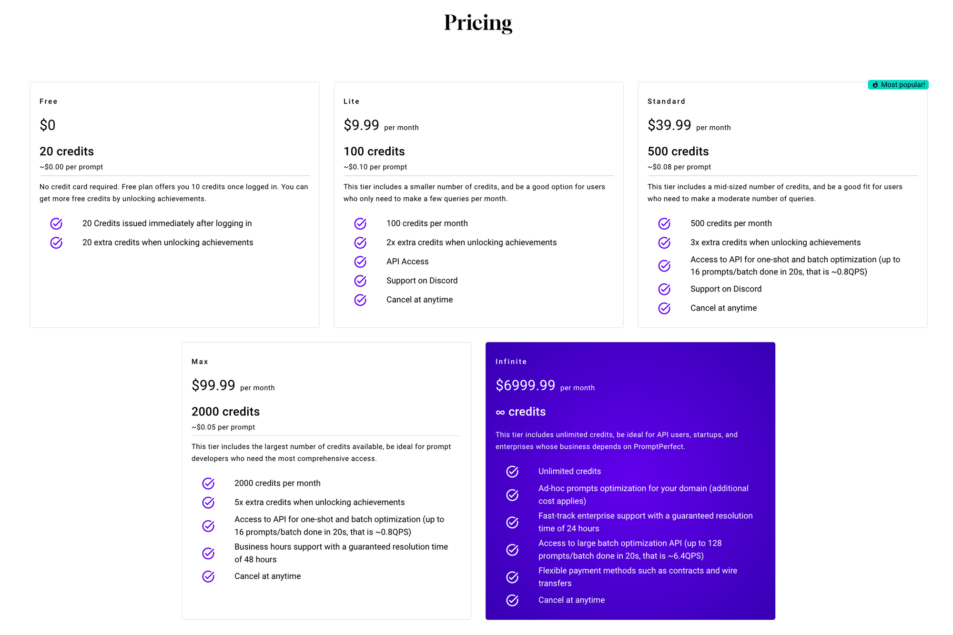Click the checkmark beside '100 credits per month'

(360, 223)
